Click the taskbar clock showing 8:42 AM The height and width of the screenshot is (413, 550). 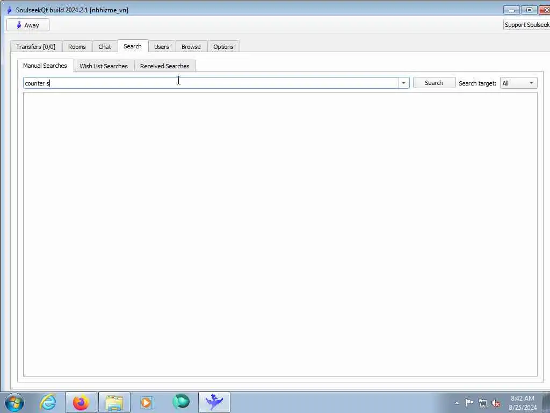523,403
